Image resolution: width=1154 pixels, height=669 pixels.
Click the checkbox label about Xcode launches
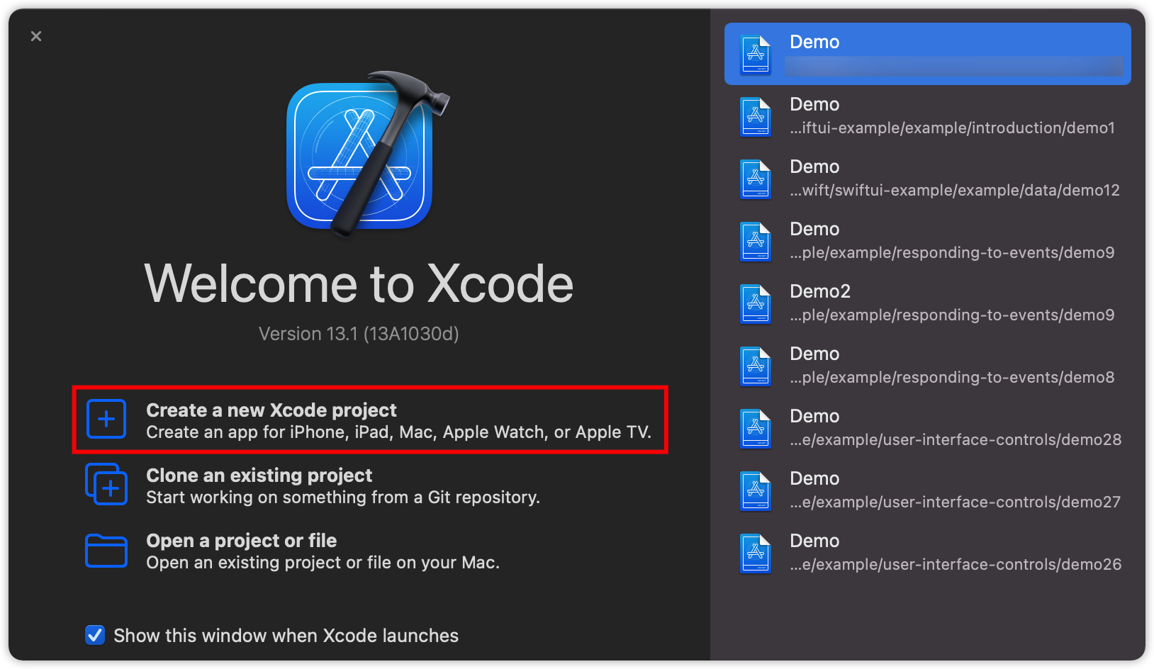tap(286, 636)
